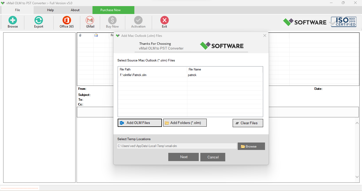362x191 pixels.
Task: Select the GMail toolbar icon
Action: (90, 20)
